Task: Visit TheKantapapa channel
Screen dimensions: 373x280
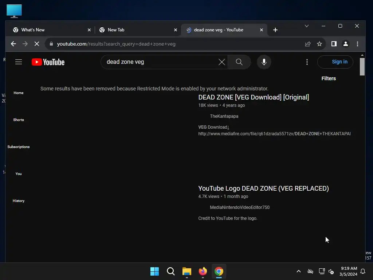Action: (224, 116)
